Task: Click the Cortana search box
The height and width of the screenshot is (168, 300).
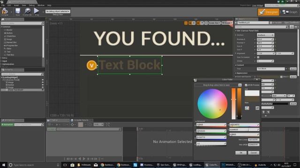Action: coord(34,165)
